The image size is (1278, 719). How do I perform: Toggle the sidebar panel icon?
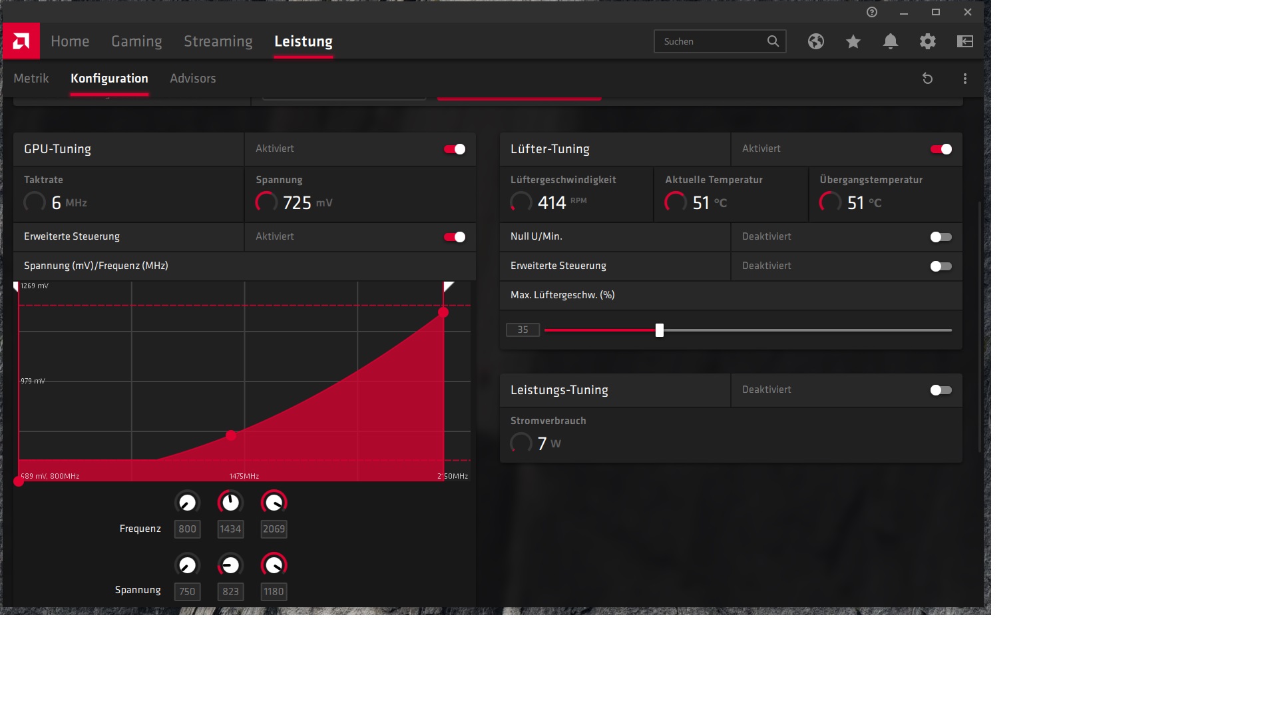(x=965, y=41)
